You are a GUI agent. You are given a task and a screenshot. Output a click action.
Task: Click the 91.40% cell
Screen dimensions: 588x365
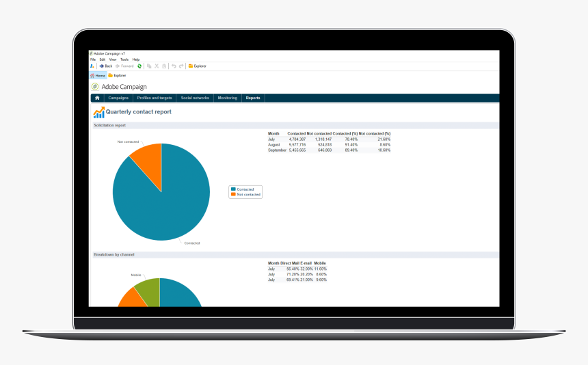[351, 145]
